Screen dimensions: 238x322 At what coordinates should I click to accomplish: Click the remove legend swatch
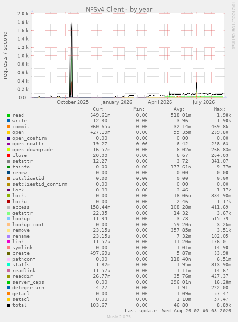pos(8,230)
